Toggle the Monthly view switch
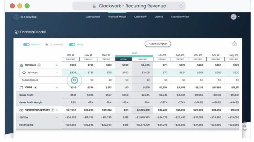254x142 pixels. [x=26, y=44]
